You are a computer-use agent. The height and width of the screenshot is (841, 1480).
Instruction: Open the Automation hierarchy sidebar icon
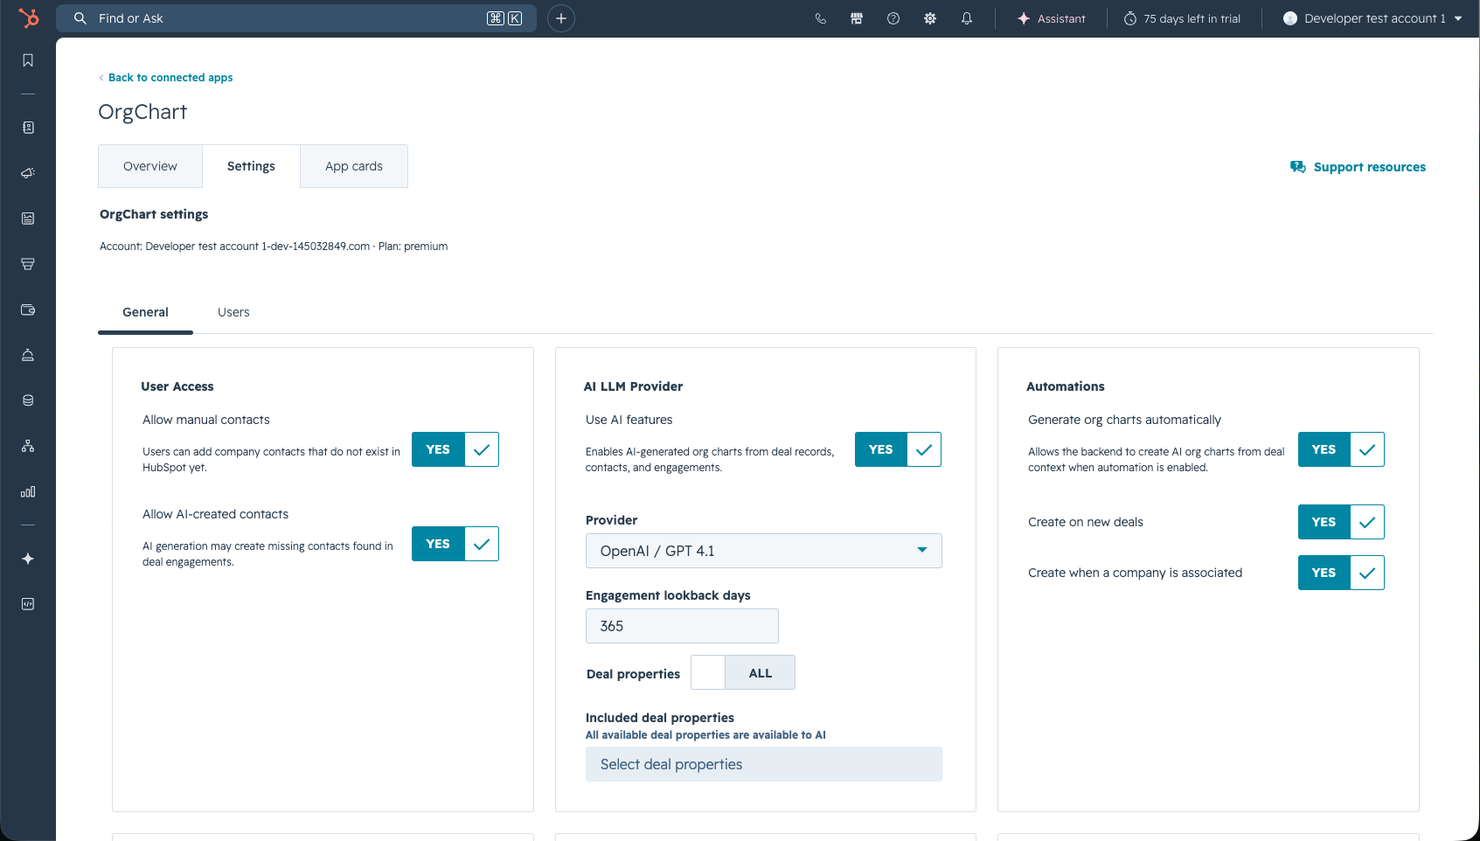(x=28, y=446)
